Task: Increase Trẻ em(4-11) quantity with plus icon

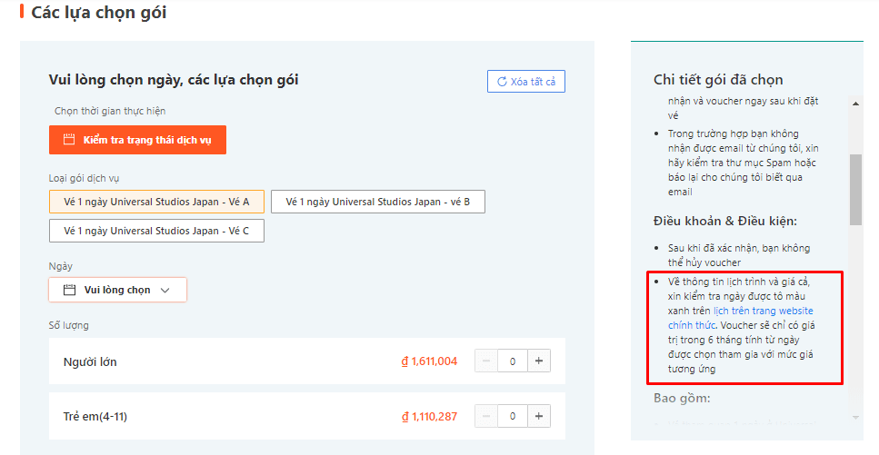Action: point(539,416)
